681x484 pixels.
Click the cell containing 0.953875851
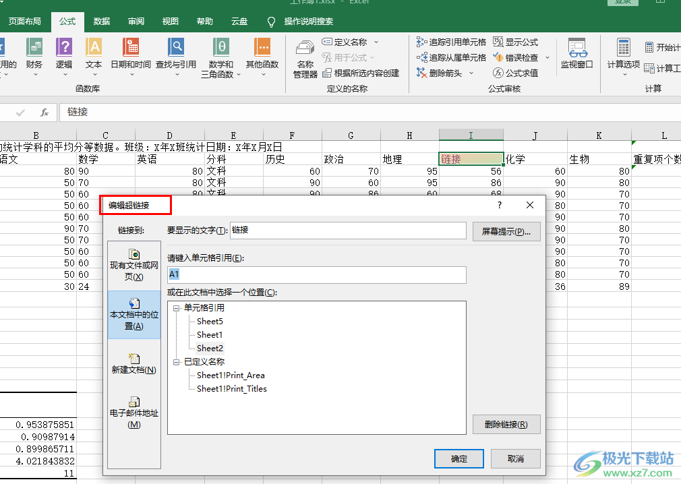38,425
